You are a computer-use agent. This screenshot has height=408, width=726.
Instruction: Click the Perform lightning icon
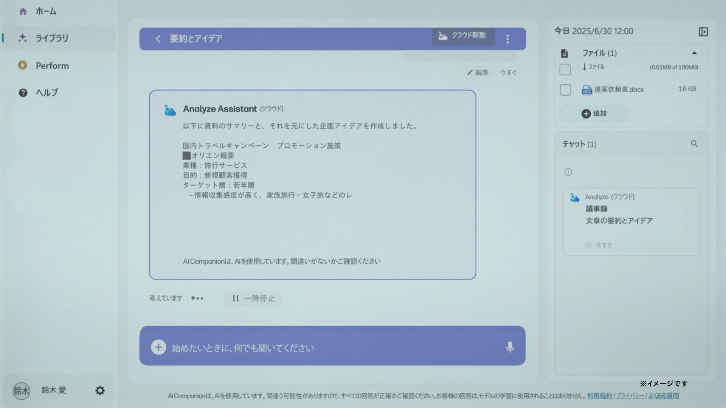(23, 65)
